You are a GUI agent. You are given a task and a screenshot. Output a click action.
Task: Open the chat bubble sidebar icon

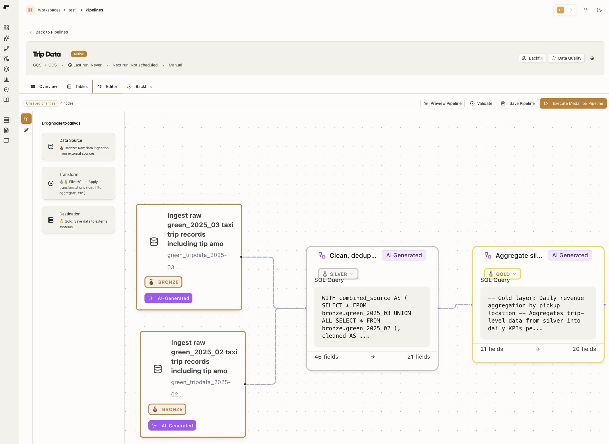[x=6, y=141]
